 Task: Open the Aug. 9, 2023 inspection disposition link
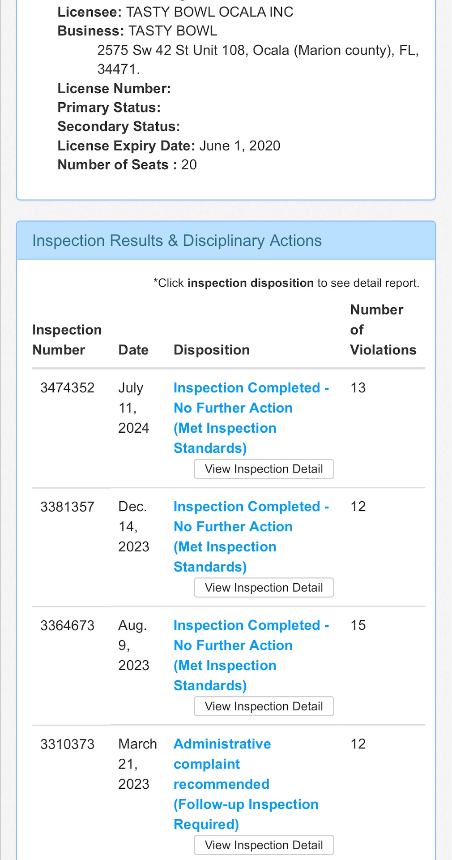click(251, 655)
